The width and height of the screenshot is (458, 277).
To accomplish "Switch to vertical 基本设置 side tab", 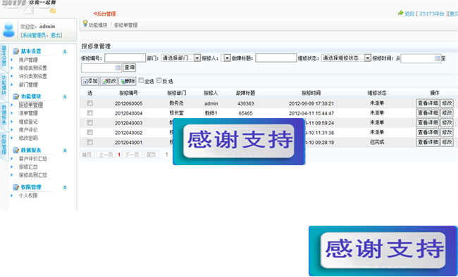I will pos(4,57).
